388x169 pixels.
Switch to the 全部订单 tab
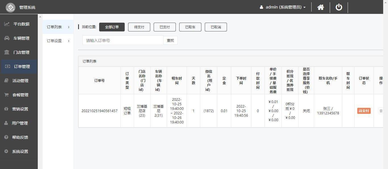tap(112, 27)
